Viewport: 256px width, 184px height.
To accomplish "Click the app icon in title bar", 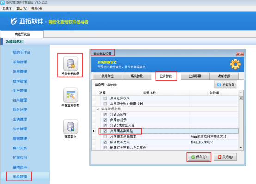I will coord(3,2).
